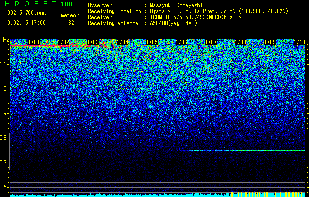Screen dimensions: 309x197
Task: Click the 1707 time marker
Action: [x=211, y=42]
